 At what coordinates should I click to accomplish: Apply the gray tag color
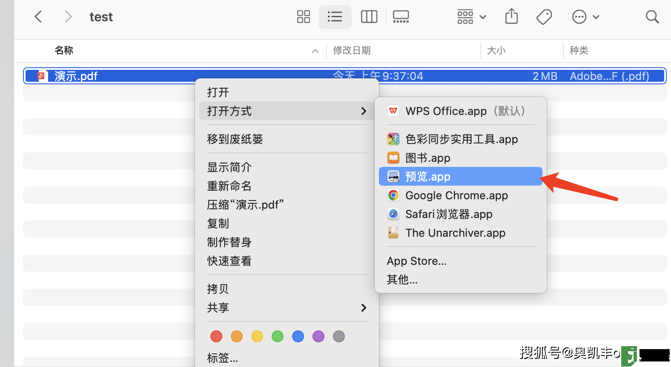(339, 336)
